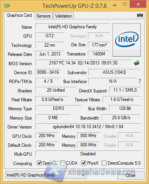
Task: Click the Name field showing Intel HD Graphics
Action: click(73, 27)
